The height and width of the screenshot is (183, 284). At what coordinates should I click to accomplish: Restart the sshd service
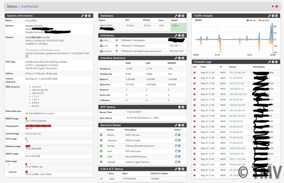[x=176, y=157]
